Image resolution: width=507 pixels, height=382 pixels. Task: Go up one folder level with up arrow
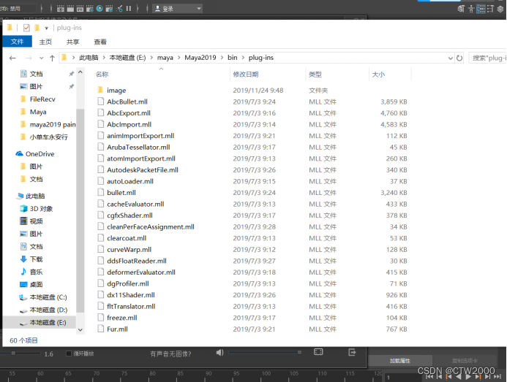[52, 58]
